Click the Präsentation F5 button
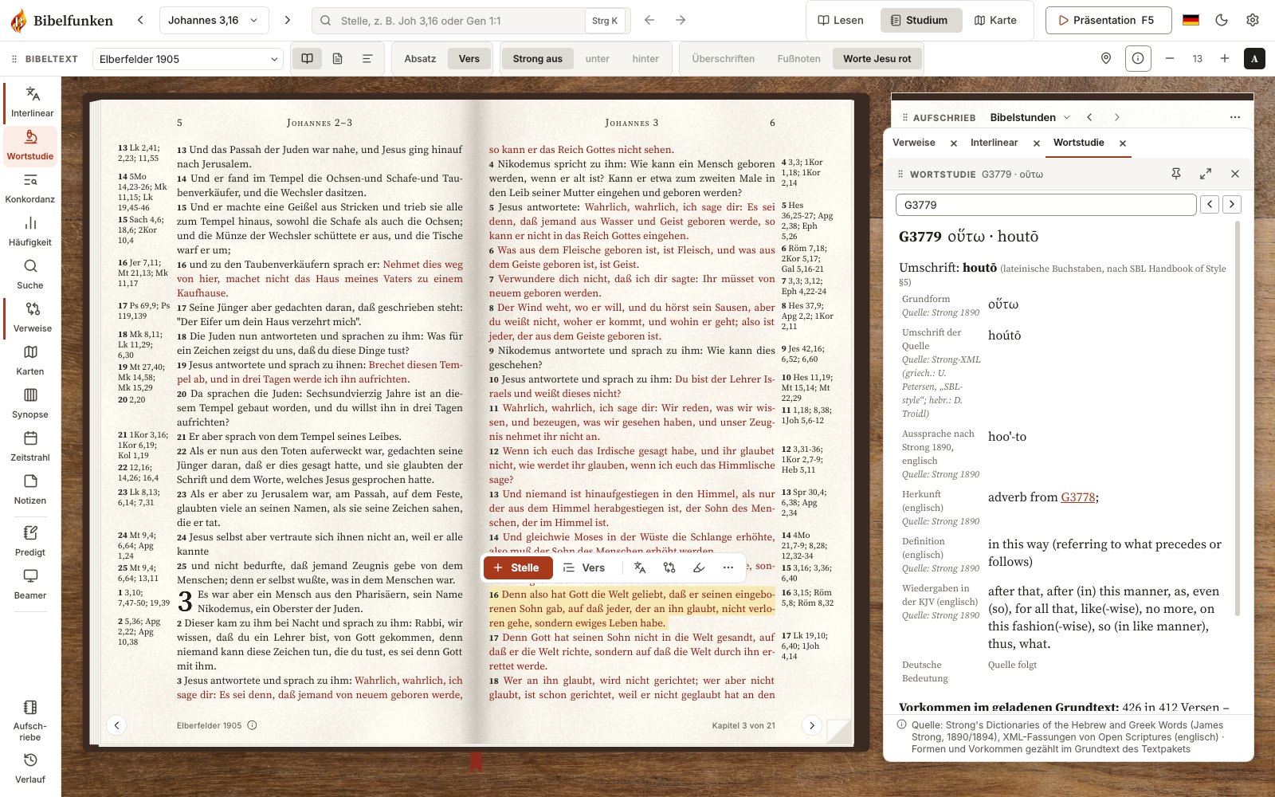This screenshot has width=1275, height=797. point(1108,20)
